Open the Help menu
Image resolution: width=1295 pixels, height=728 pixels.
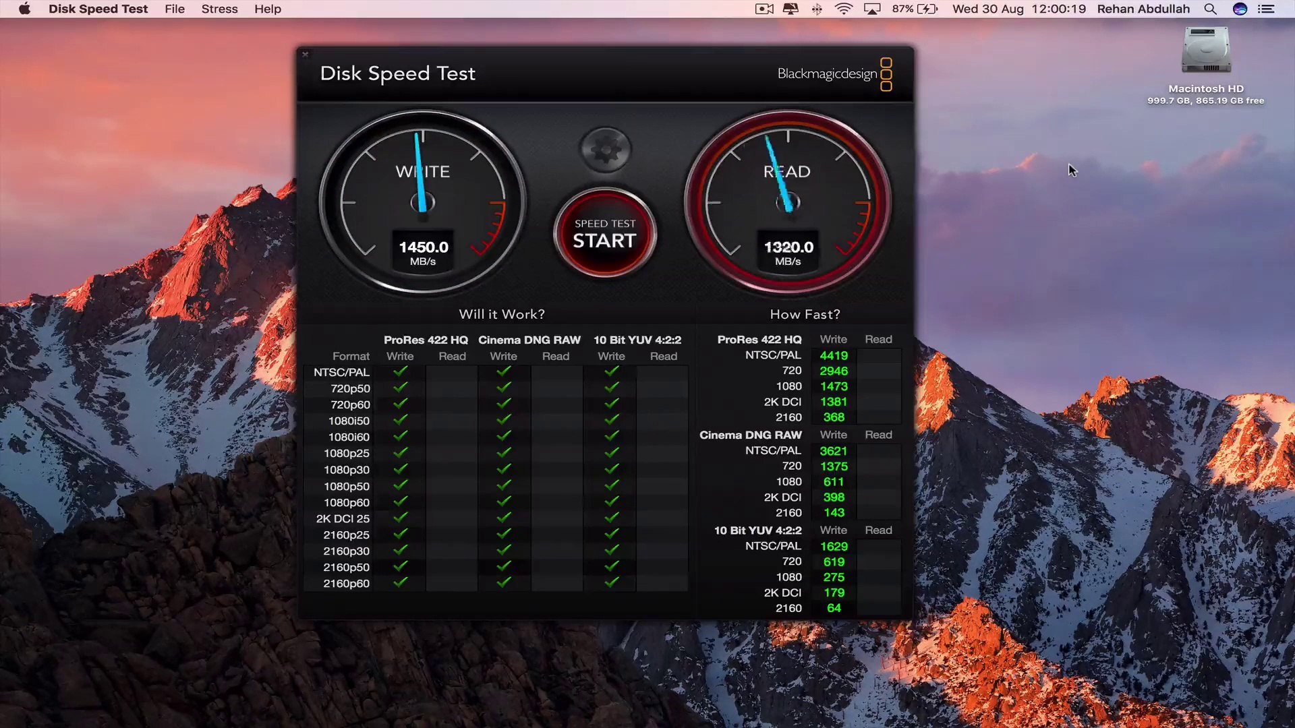tap(267, 9)
